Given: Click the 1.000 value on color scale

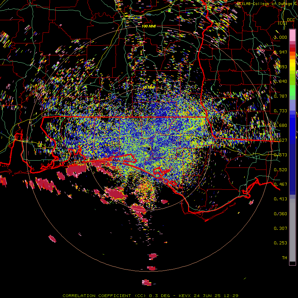Looking at the screenshot, I should coord(280,37).
